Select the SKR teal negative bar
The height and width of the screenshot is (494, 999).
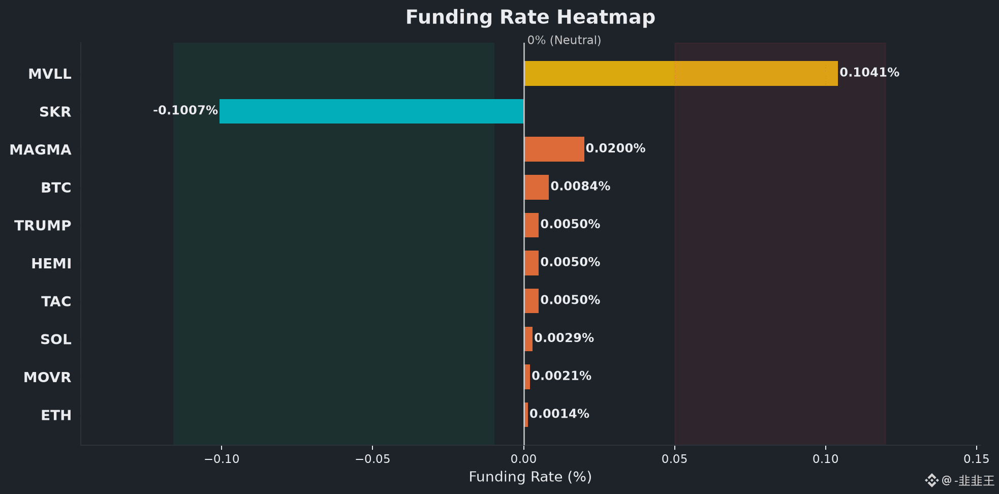(x=371, y=111)
